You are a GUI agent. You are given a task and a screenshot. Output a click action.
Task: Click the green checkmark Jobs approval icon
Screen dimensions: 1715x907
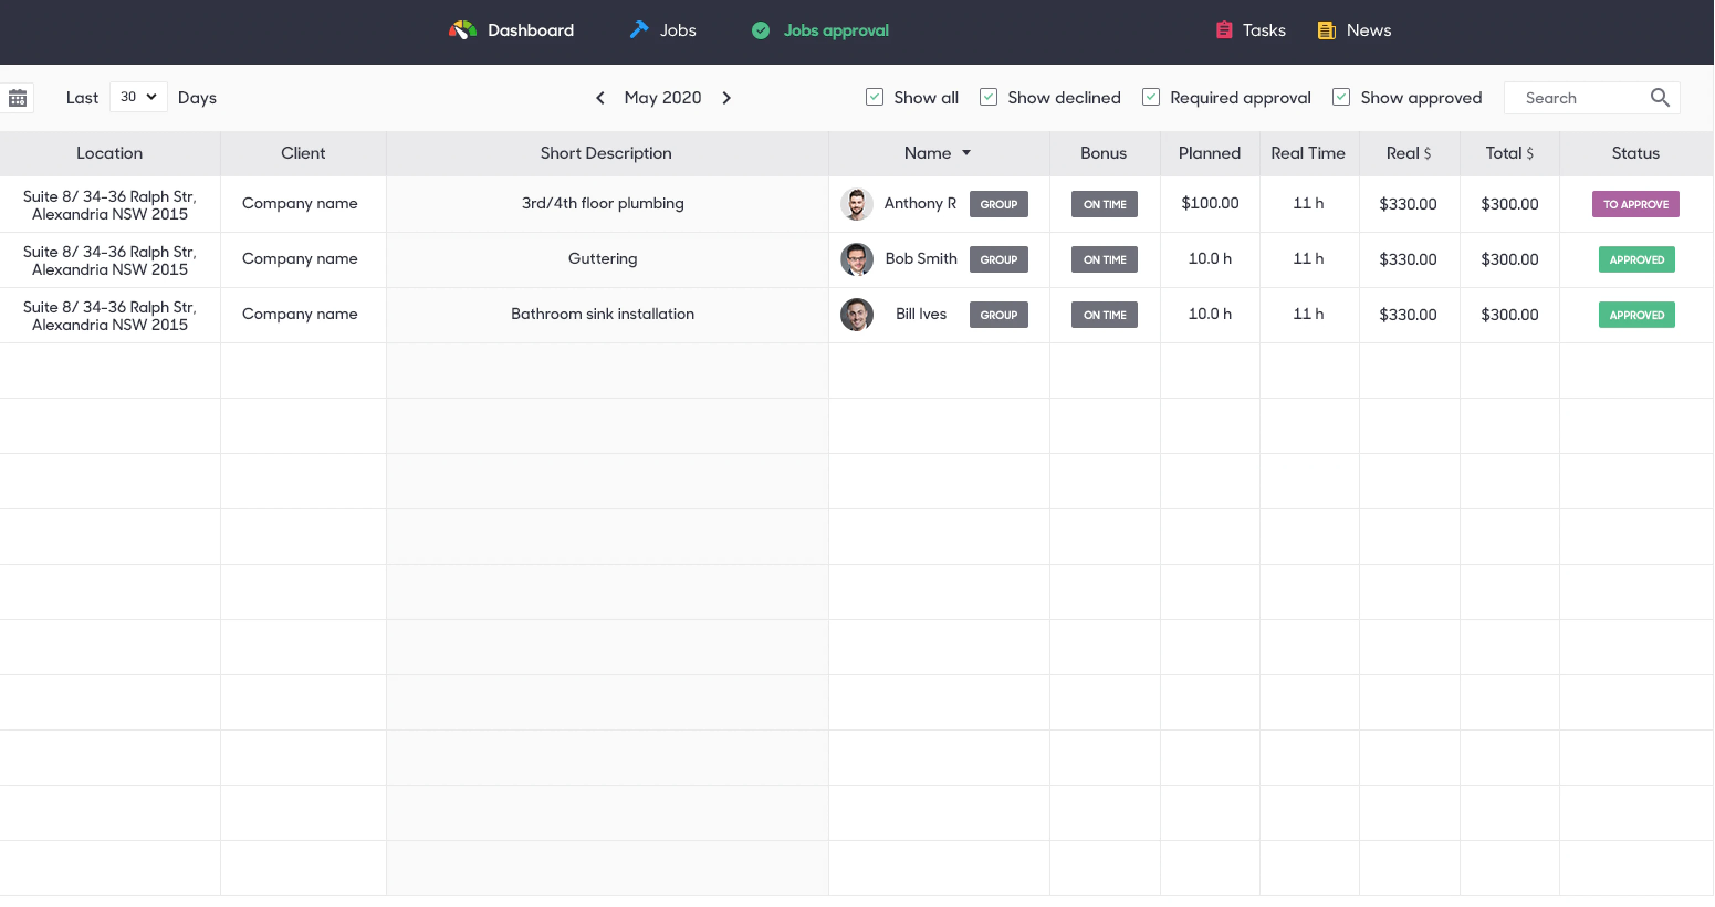click(x=760, y=30)
